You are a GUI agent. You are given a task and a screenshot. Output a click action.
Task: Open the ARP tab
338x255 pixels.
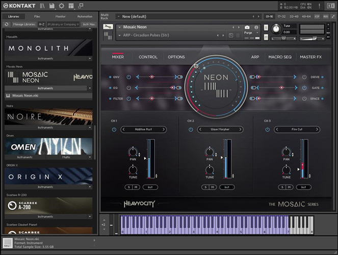pos(255,57)
